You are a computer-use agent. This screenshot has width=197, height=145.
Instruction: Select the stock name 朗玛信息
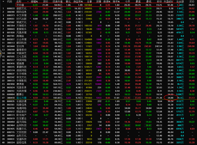21,12
